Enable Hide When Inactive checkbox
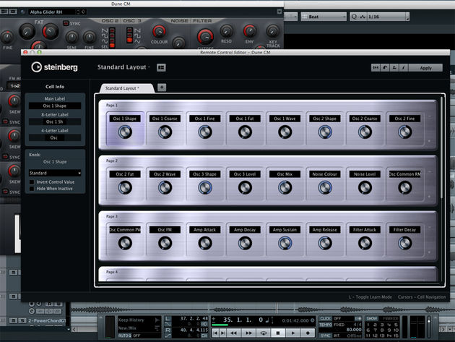The width and height of the screenshot is (455, 342). coord(32,189)
